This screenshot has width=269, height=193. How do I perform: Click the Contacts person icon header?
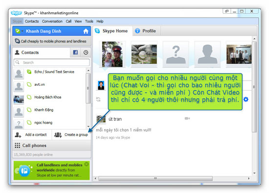pos(17,52)
